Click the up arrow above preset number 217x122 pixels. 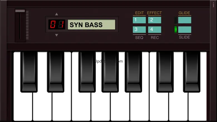point(56,14)
